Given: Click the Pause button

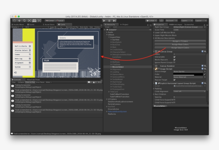Looking at the screenshot, I should click(x=109, y=21).
